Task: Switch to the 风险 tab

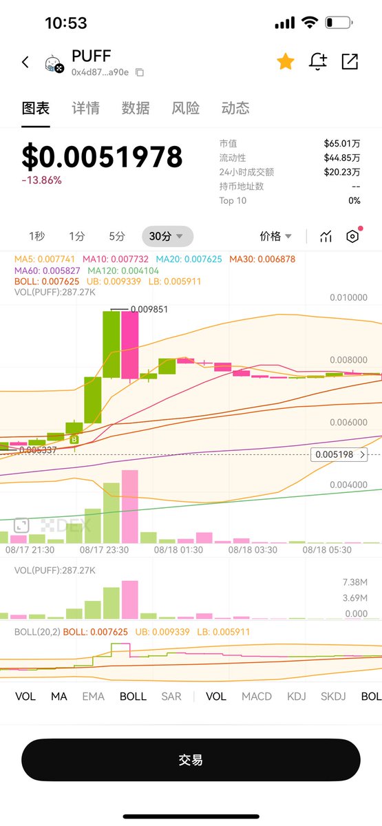Action: (186, 108)
